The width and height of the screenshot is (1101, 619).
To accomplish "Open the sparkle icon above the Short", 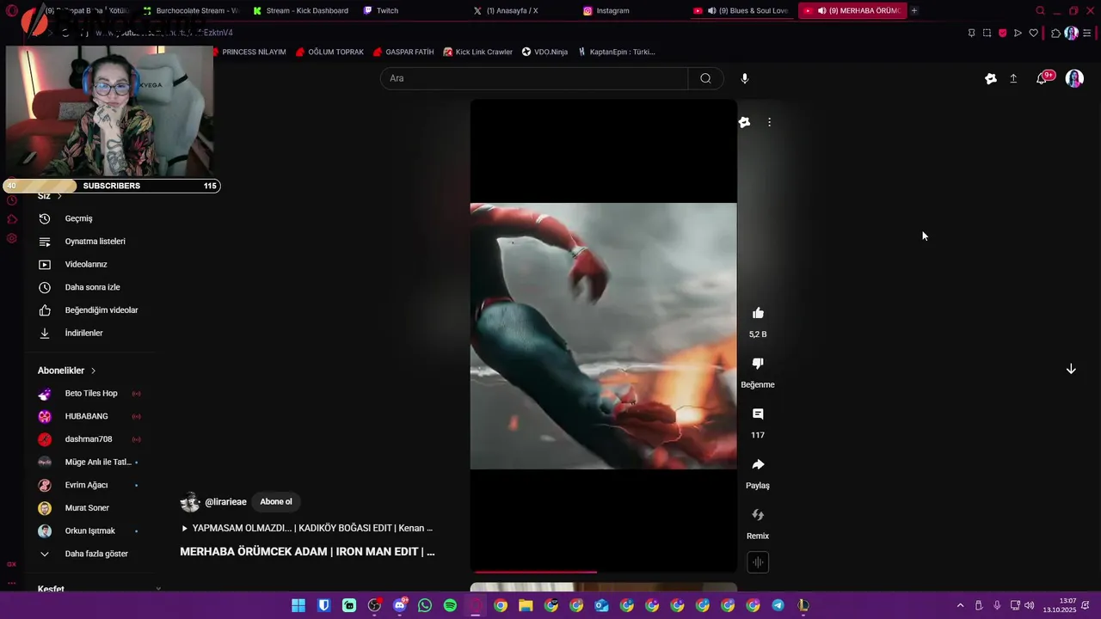I will 744,122.
